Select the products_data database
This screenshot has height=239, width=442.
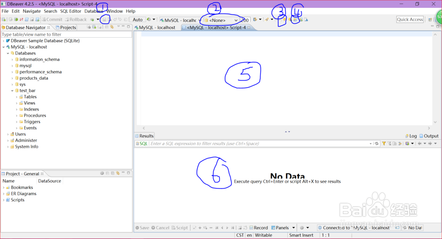[34, 78]
